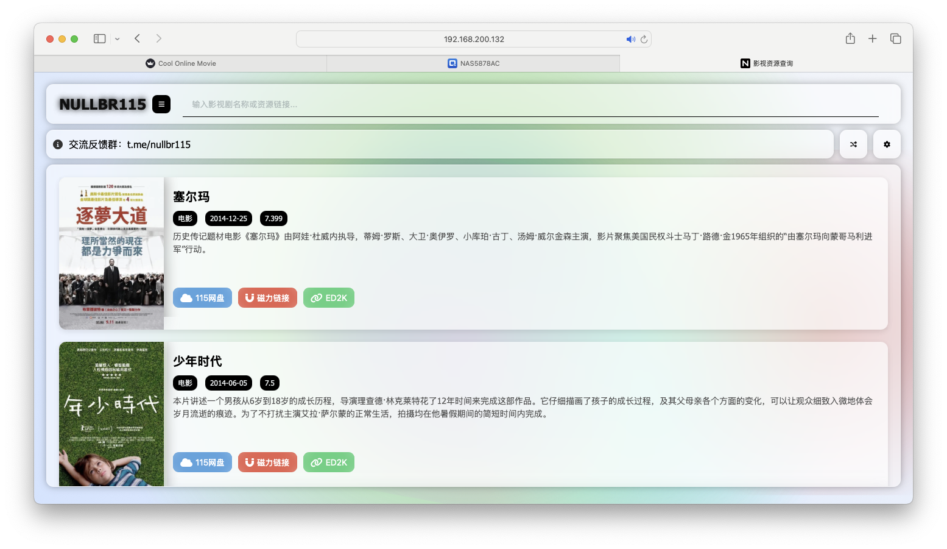
Task: Go back using the back arrow
Action: click(137, 38)
